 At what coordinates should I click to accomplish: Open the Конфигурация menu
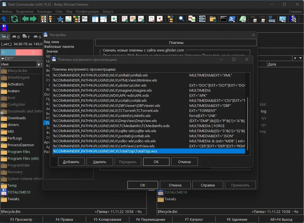(x=87, y=12)
